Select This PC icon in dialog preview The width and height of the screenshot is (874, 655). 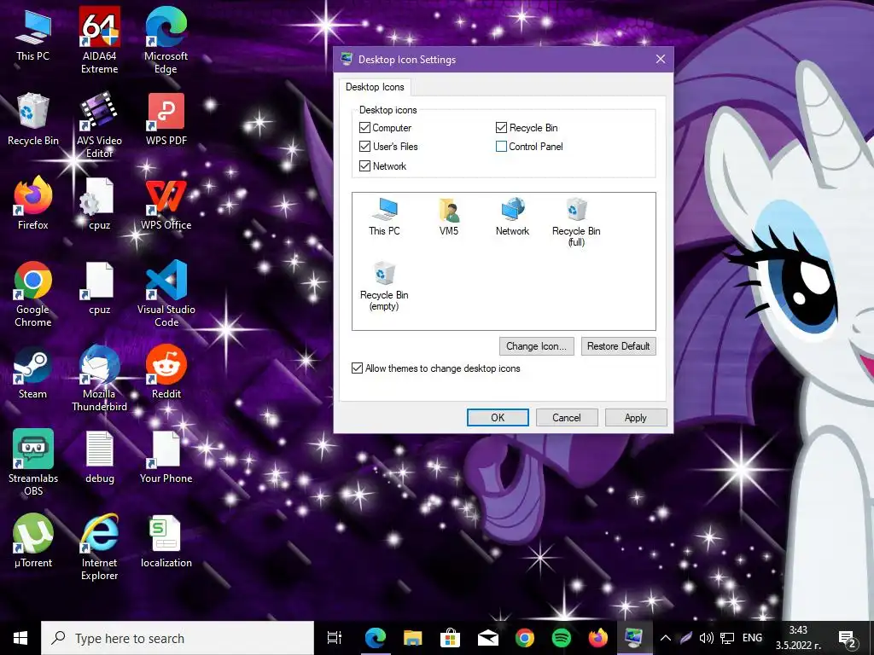(384, 216)
